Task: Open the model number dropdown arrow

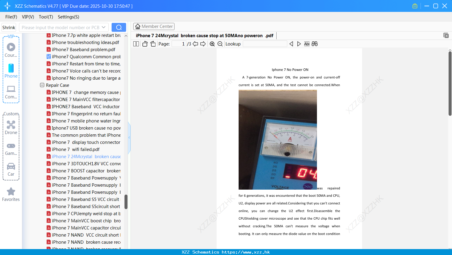Action: [x=104, y=27]
